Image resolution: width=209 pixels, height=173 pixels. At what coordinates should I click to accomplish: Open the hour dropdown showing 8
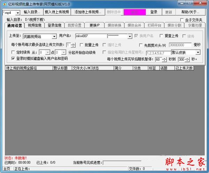tap(47, 53)
